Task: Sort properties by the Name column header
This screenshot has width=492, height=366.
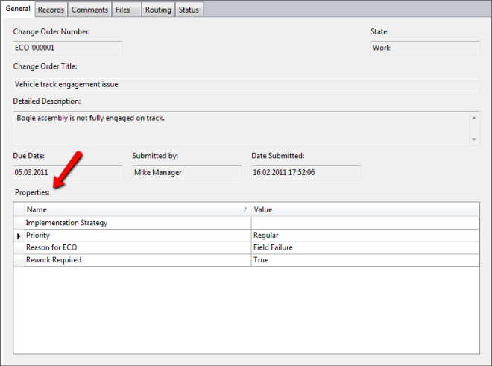Action: click(137, 209)
